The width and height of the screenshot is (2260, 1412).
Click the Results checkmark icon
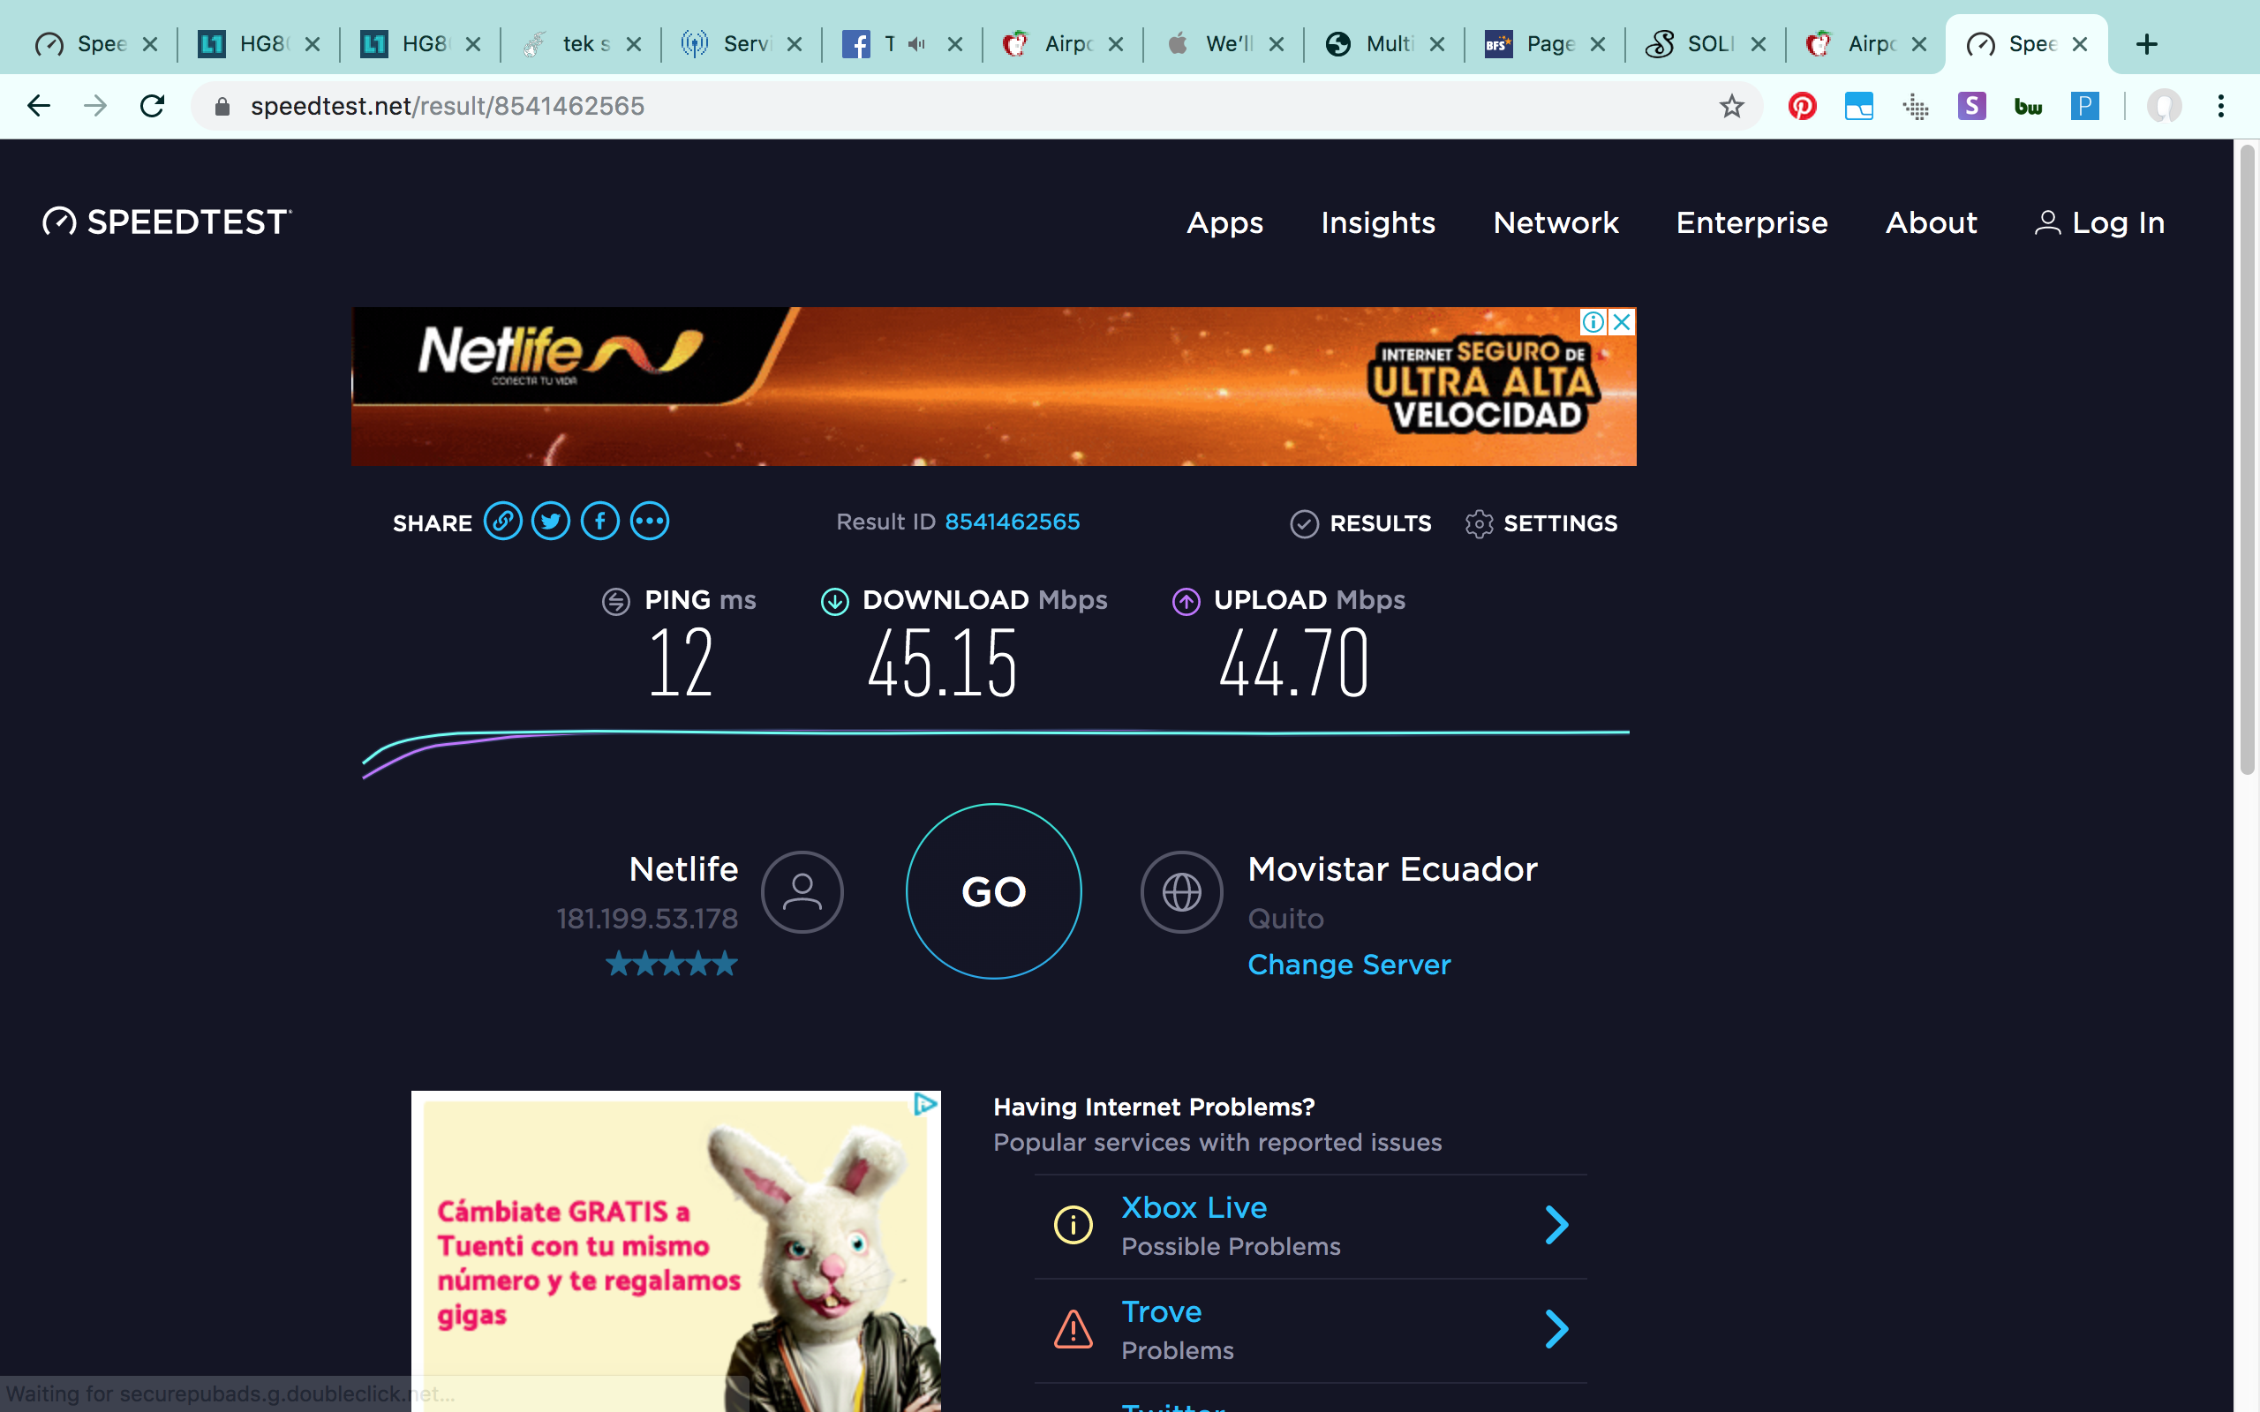[x=1305, y=524]
